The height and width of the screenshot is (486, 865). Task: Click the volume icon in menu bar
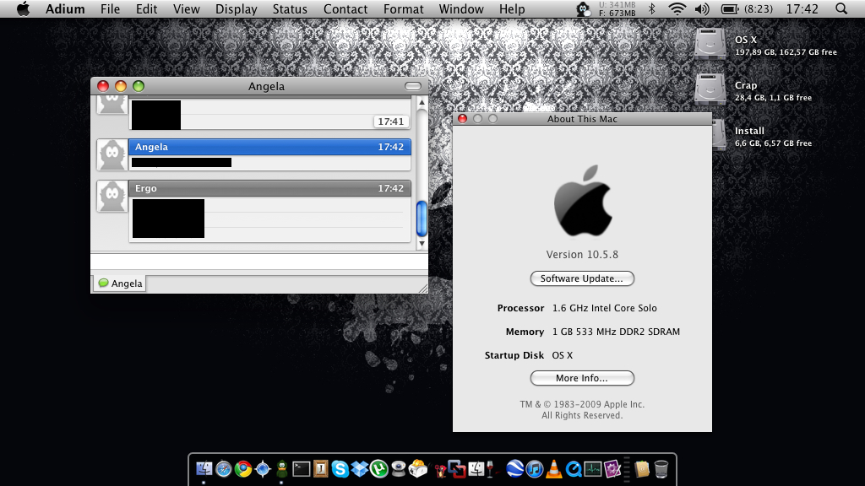[702, 8]
